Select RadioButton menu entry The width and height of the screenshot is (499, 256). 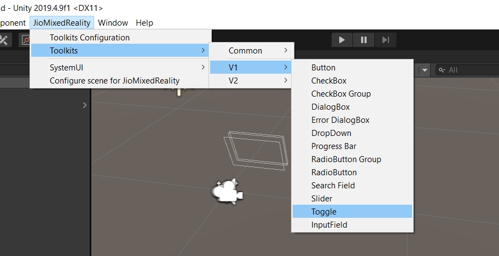click(334, 172)
